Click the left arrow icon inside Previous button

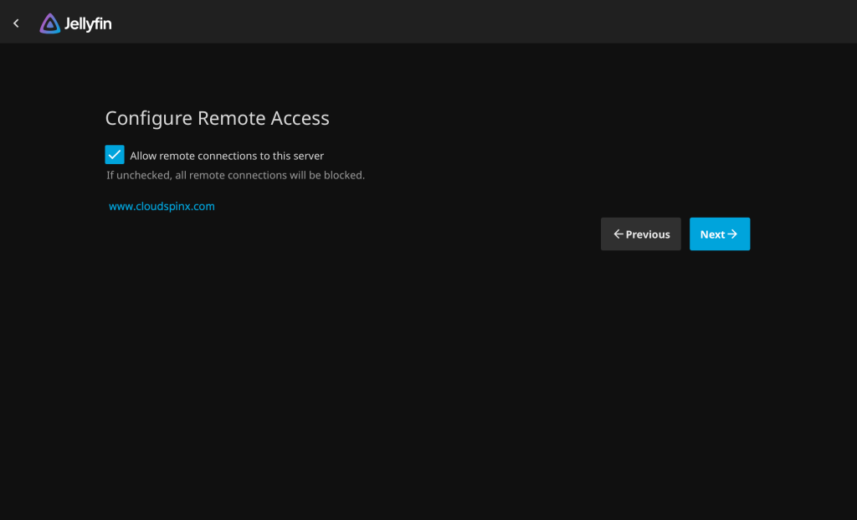click(618, 234)
